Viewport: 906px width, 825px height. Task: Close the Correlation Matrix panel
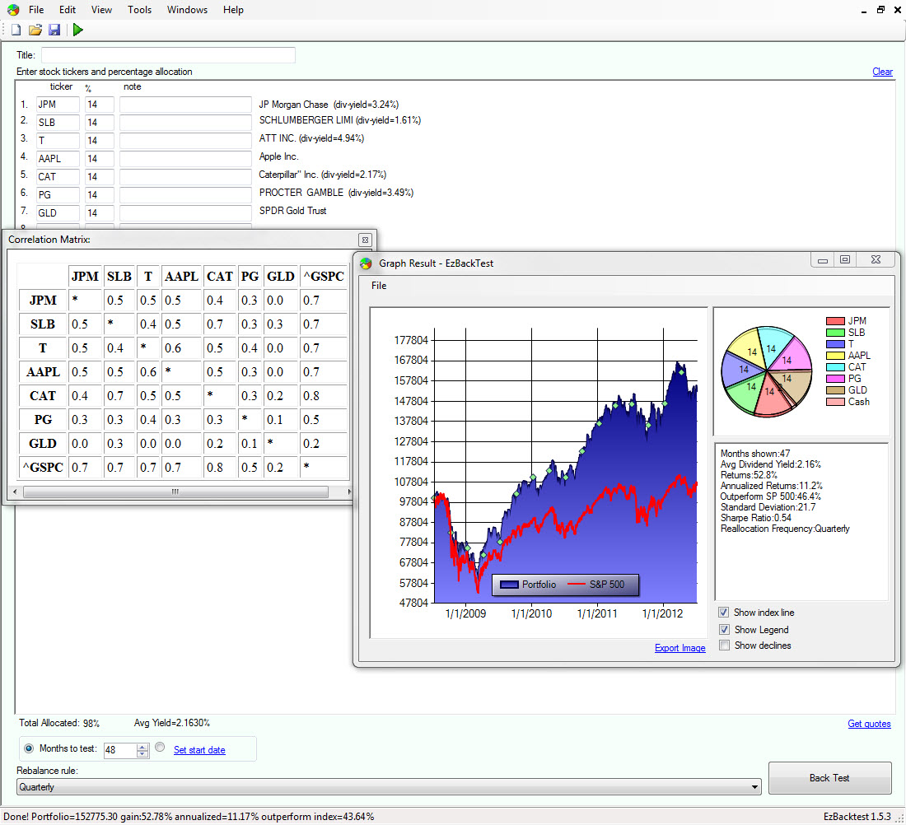[366, 240]
